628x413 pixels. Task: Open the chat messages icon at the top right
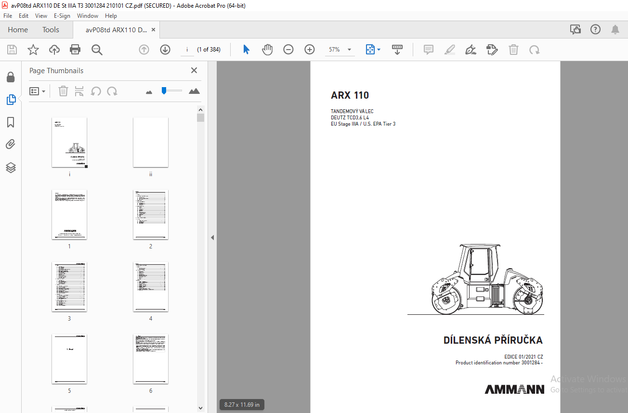(x=576, y=30)
